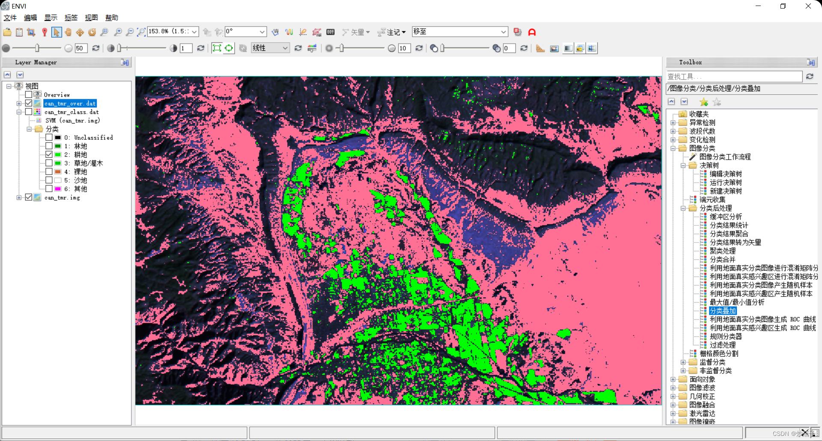Image resolution: width=822 pixels, height=441 pixels.
Task: Open the spectral profile icon
Action: click(x=289, y=32)
